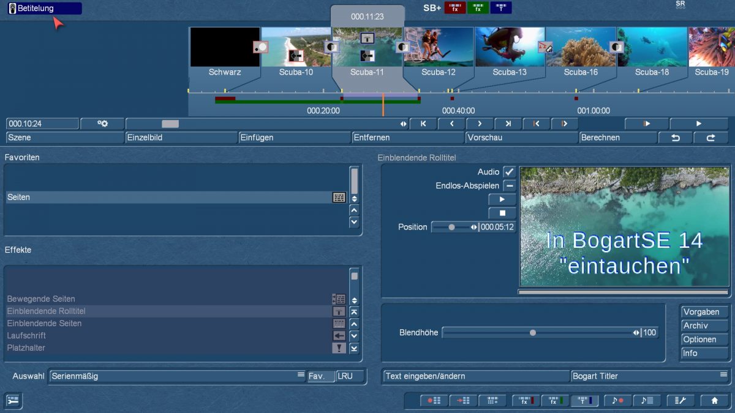Open audio recording screen with note-and-dot icon
This screenshot has height=413, width=735.
coord(617,401)
